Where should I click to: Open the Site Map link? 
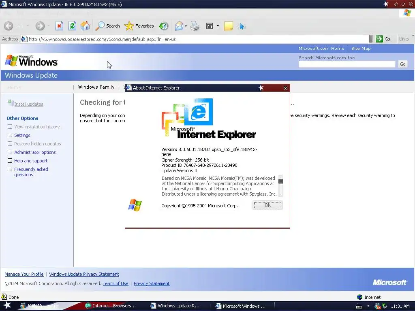tap(361, 49)
